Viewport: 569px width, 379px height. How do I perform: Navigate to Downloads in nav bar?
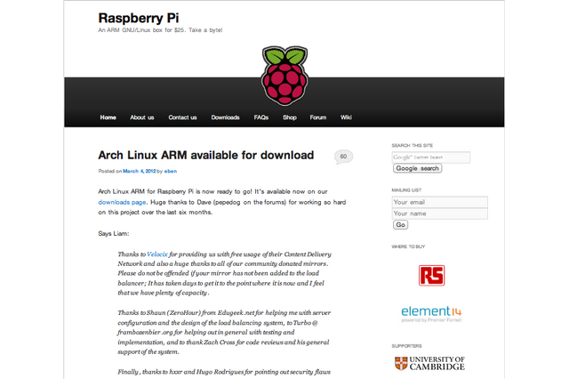[225, 117]
